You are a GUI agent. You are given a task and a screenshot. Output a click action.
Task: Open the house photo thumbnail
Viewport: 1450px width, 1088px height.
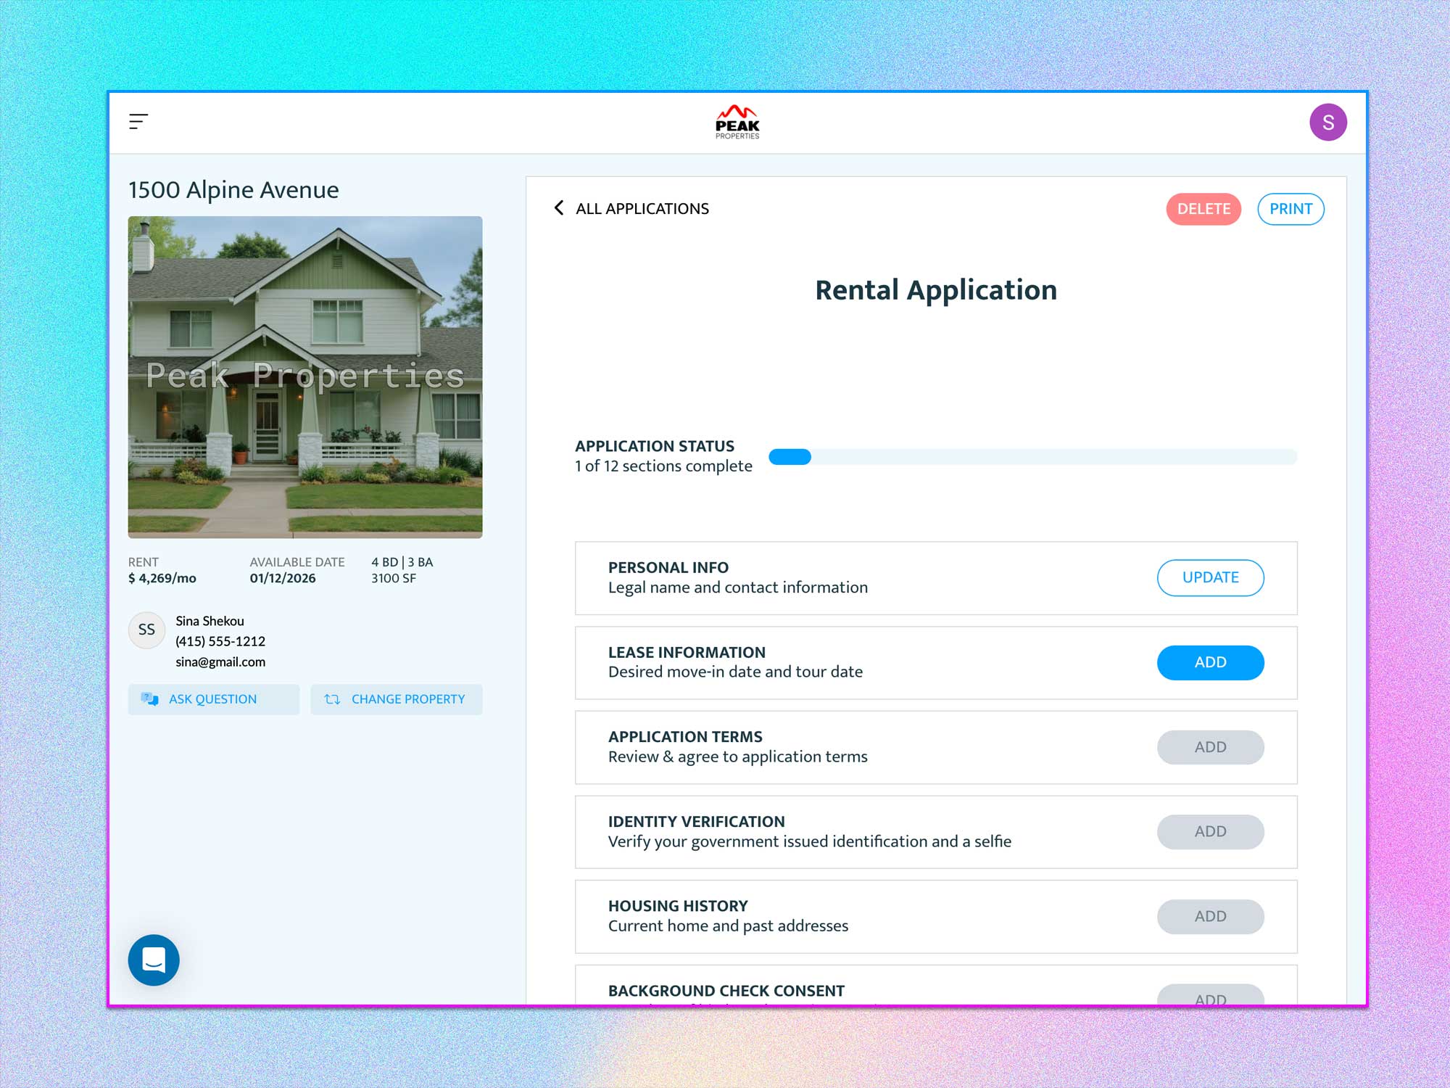(x=305, y=377)
